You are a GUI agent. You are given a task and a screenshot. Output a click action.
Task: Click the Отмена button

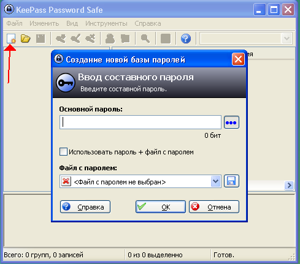click(214, 207)
